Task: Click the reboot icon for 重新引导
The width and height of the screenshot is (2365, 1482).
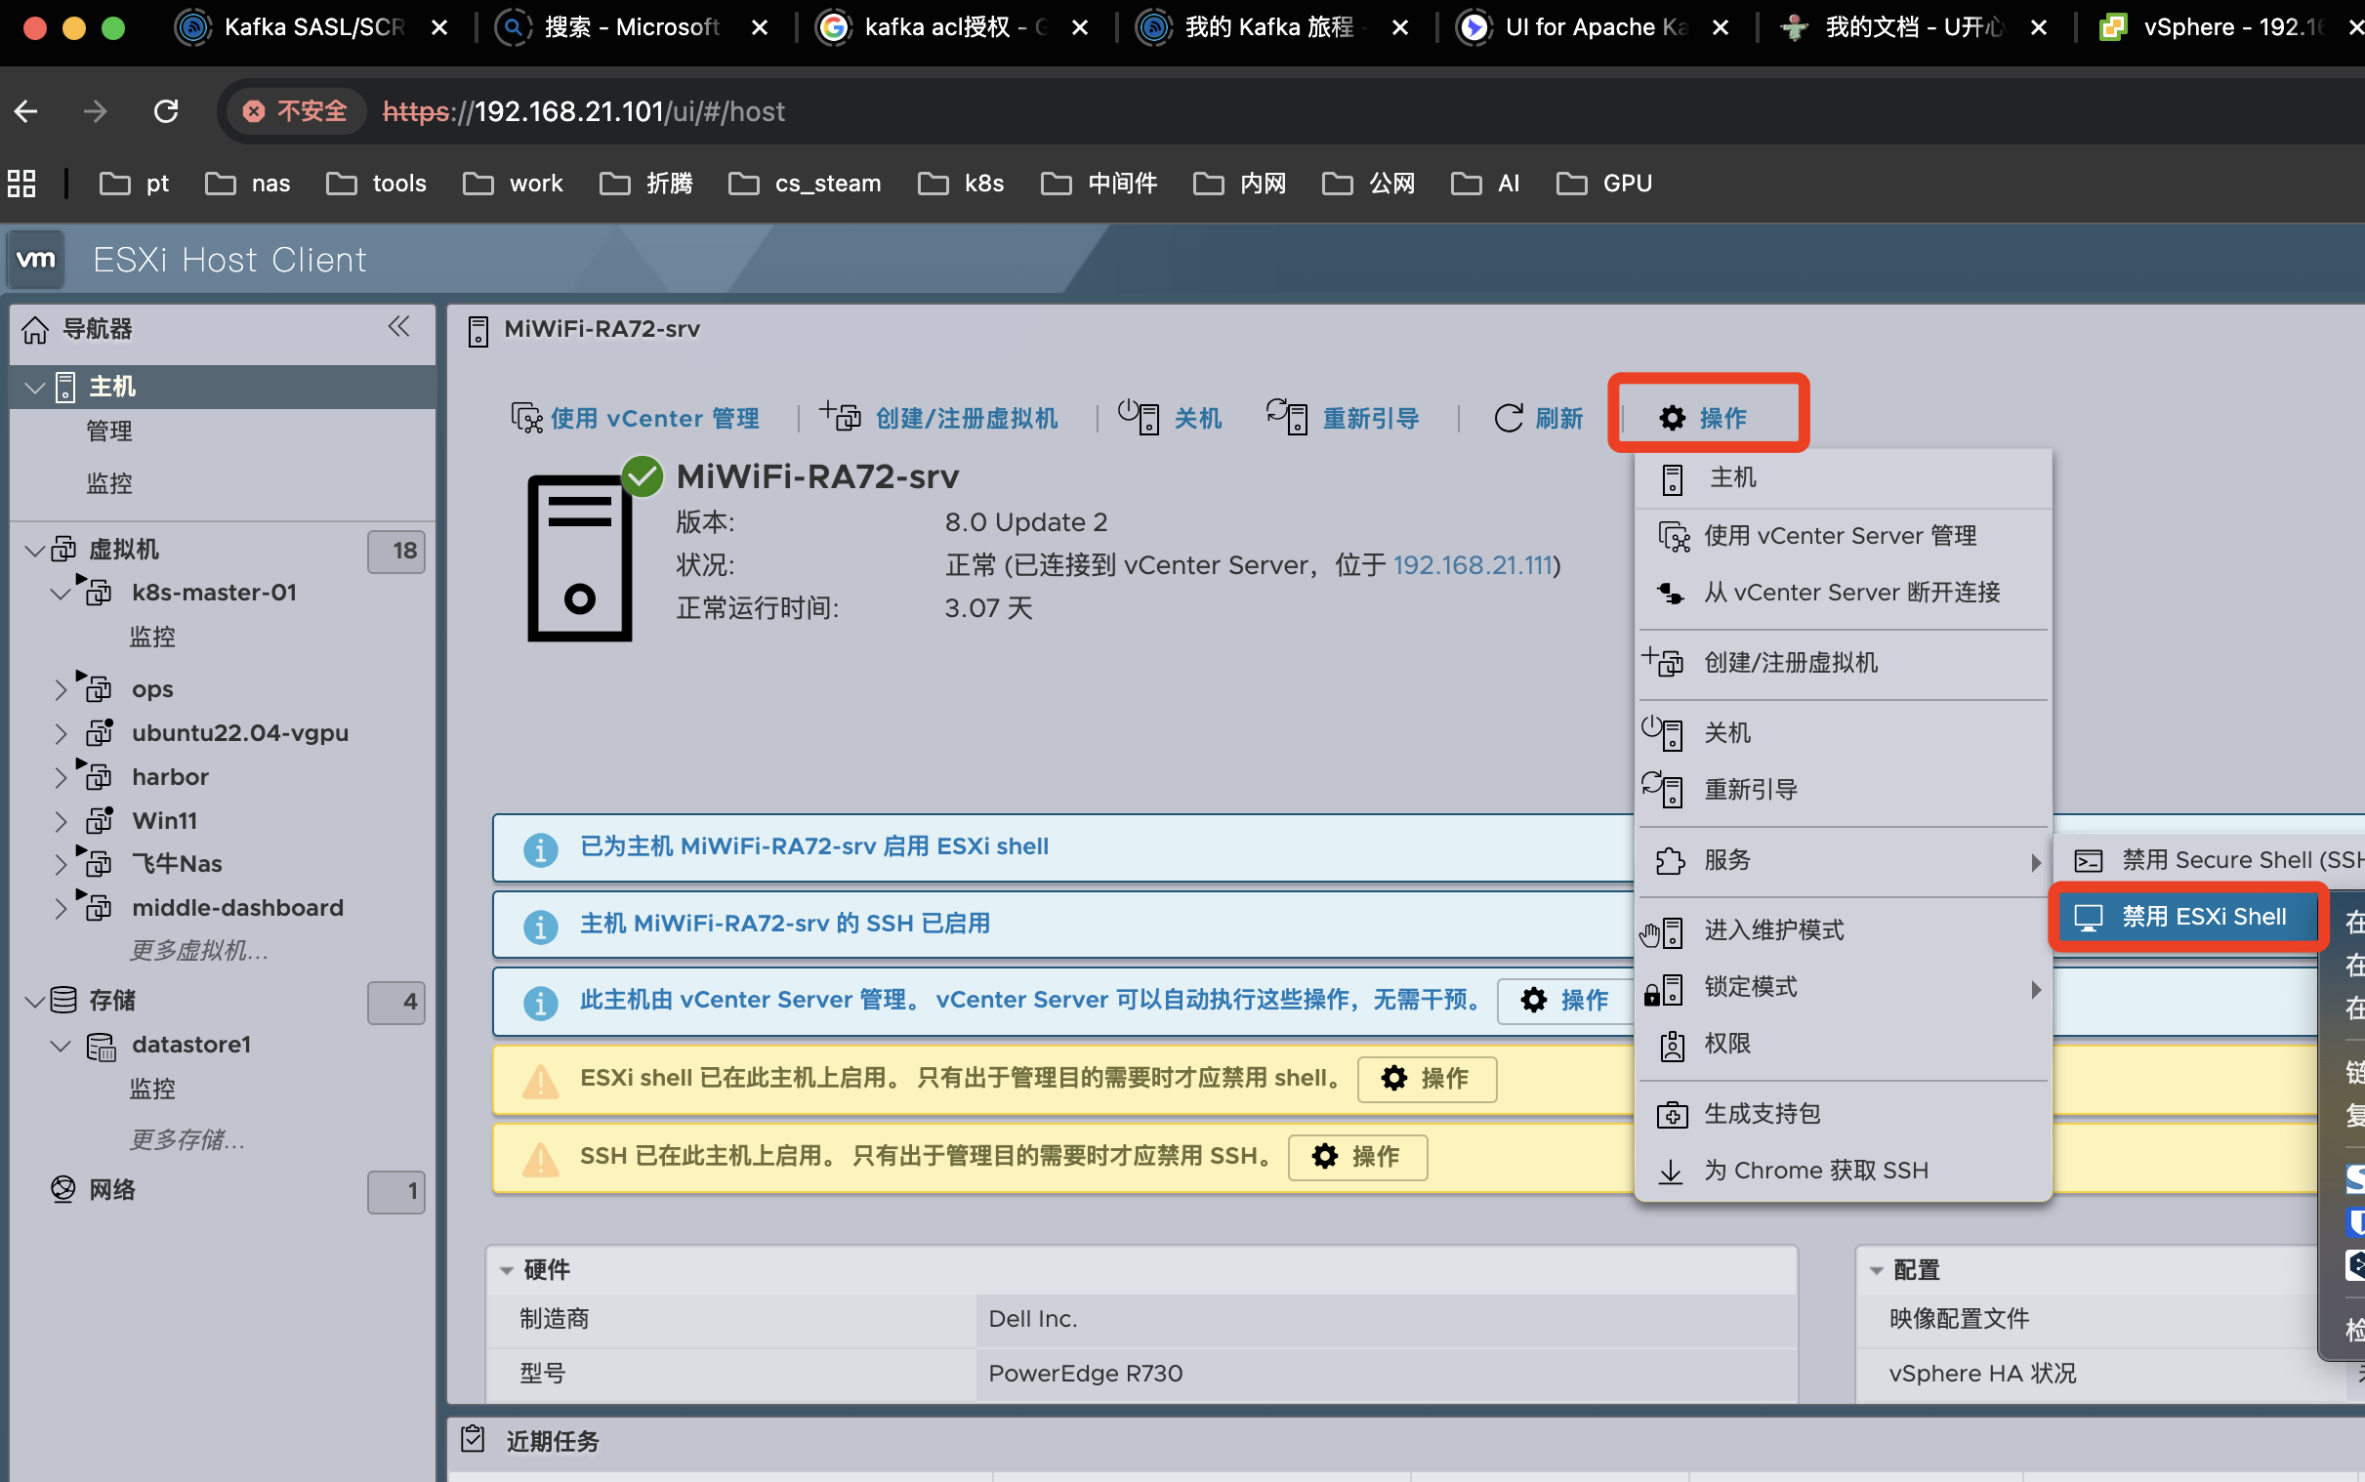Action: (x=1288, y=417)
